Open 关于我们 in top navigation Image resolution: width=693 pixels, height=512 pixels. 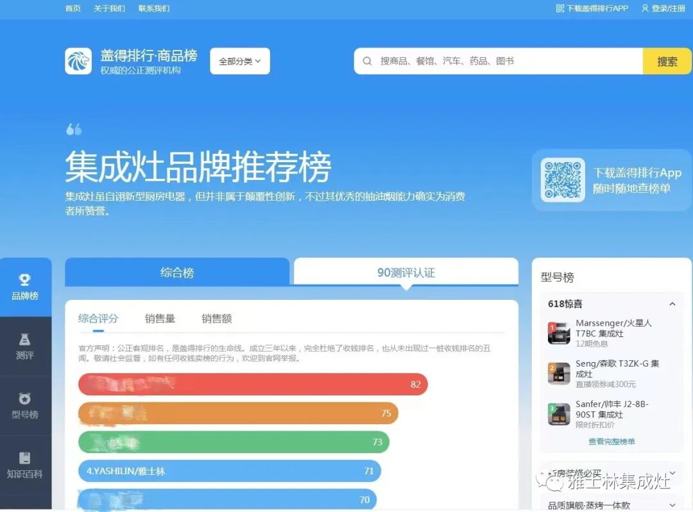pyautogui.click(x=109, y=8)
